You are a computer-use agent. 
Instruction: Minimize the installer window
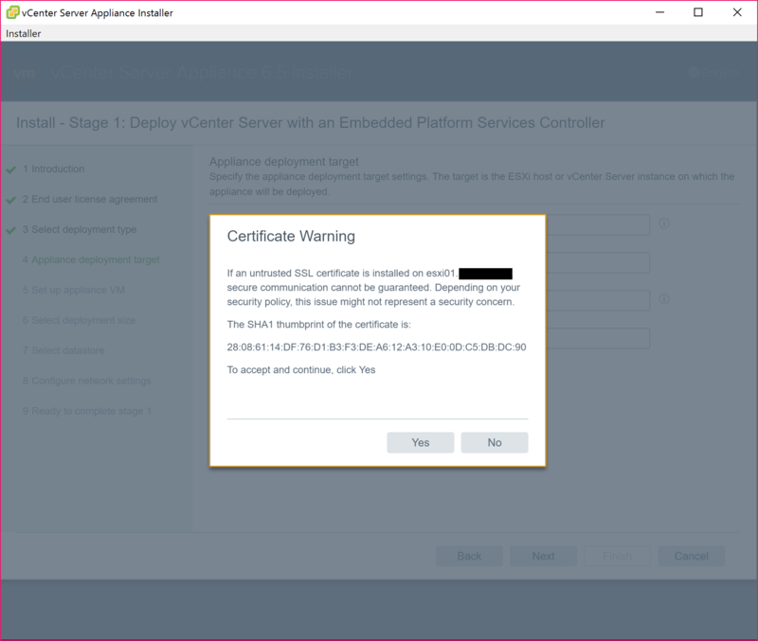659,12
